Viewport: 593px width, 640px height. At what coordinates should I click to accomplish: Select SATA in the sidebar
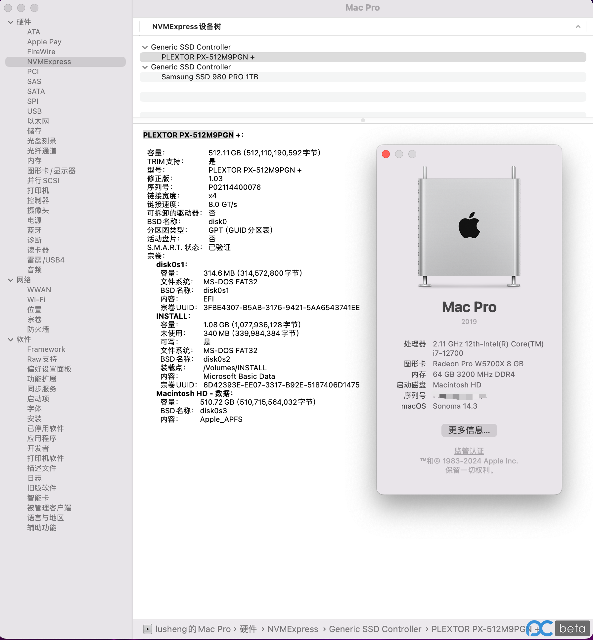pyautogui.click(x=36, y=92)
